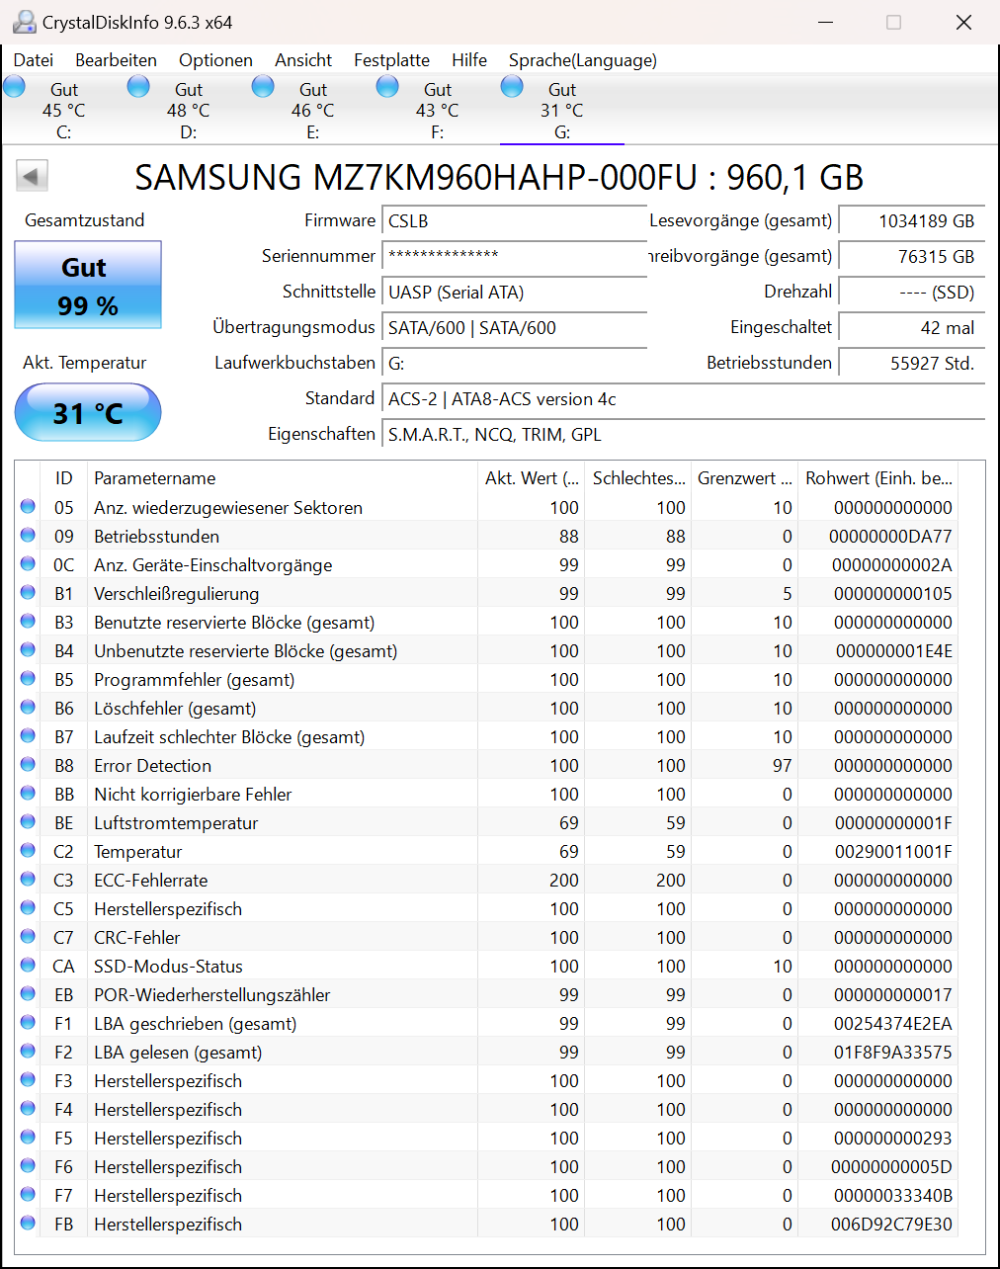Open the Festplatte menu
The image size is (1000, 1269).
click(x=391, y=60)
